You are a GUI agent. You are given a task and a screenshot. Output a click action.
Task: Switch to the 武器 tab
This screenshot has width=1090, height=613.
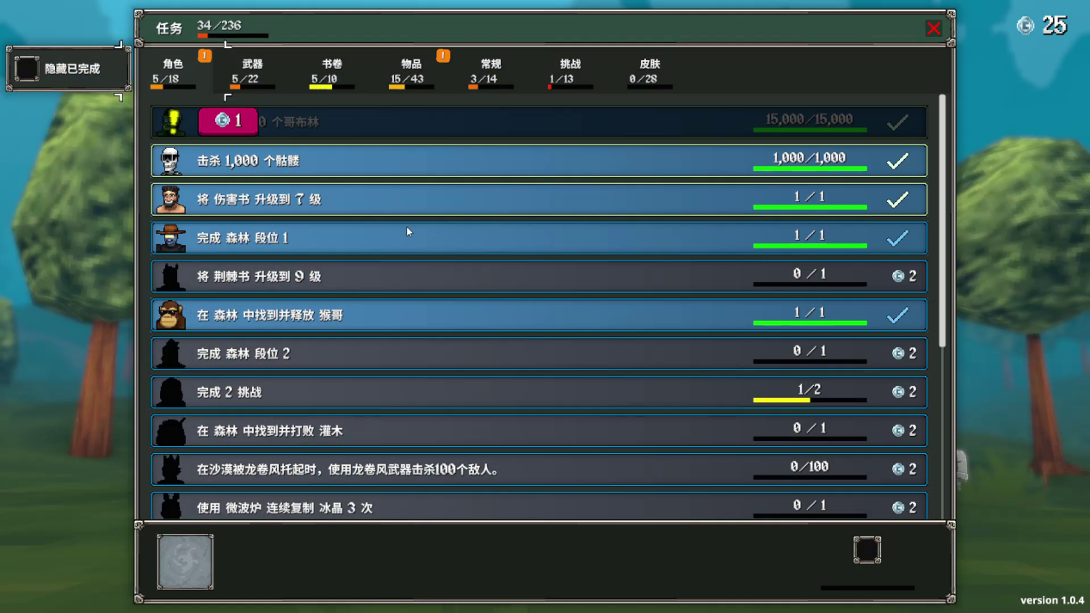(252, 71)
